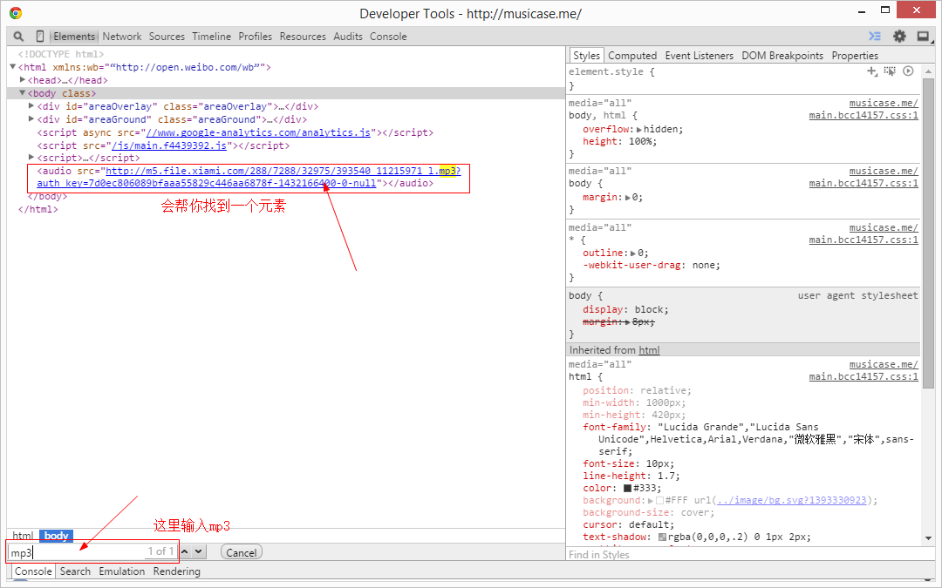Cancel the mp3 search
Image resolution: width=942 pixels, height=588 pixels.
242,552
